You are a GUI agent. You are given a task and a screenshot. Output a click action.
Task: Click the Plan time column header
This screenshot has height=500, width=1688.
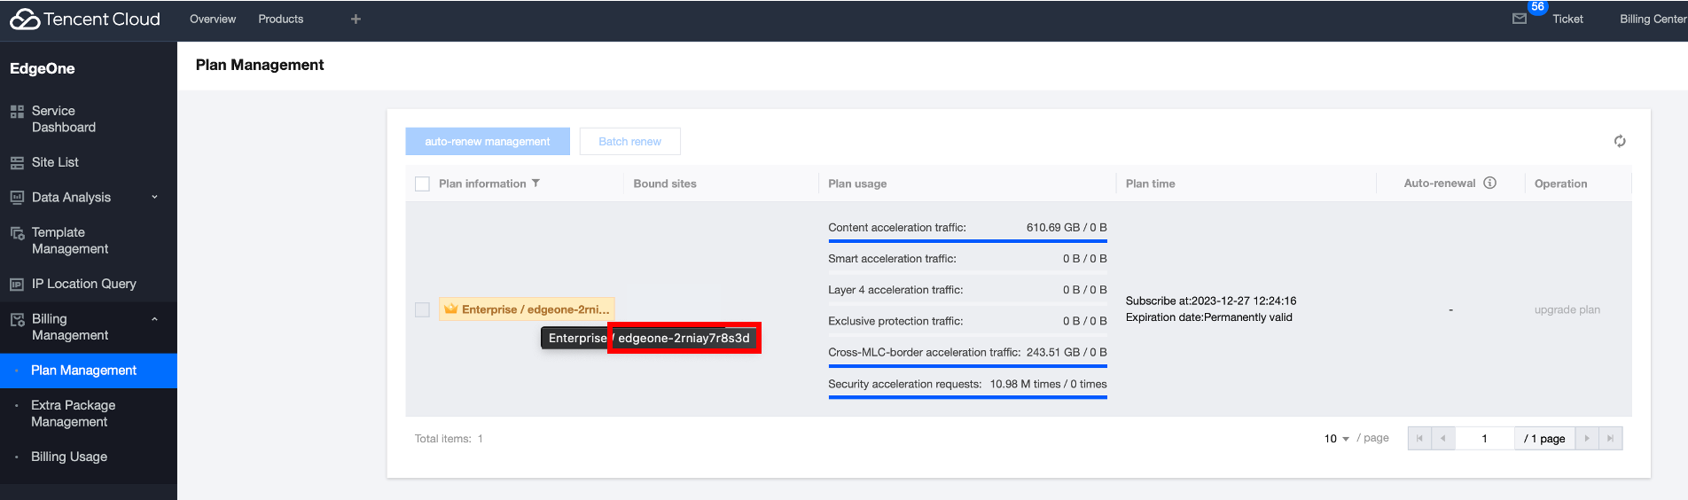(x=1150, y=184)
